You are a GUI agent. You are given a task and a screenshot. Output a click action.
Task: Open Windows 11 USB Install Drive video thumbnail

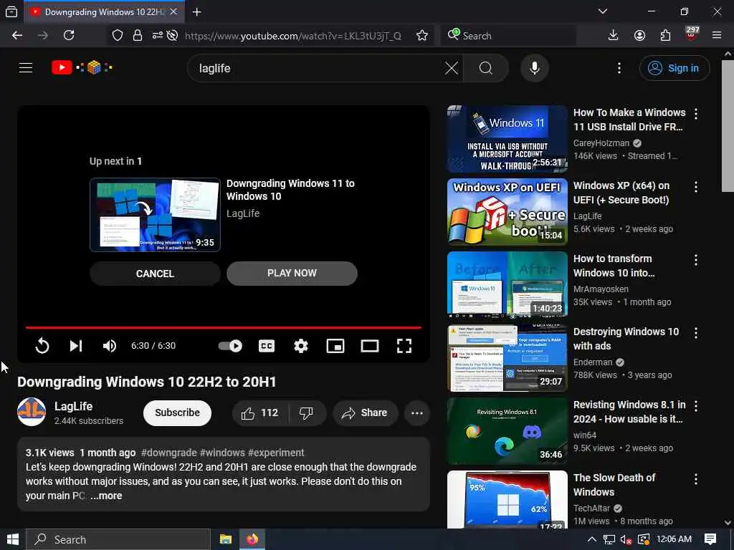(x=507, y=139)
